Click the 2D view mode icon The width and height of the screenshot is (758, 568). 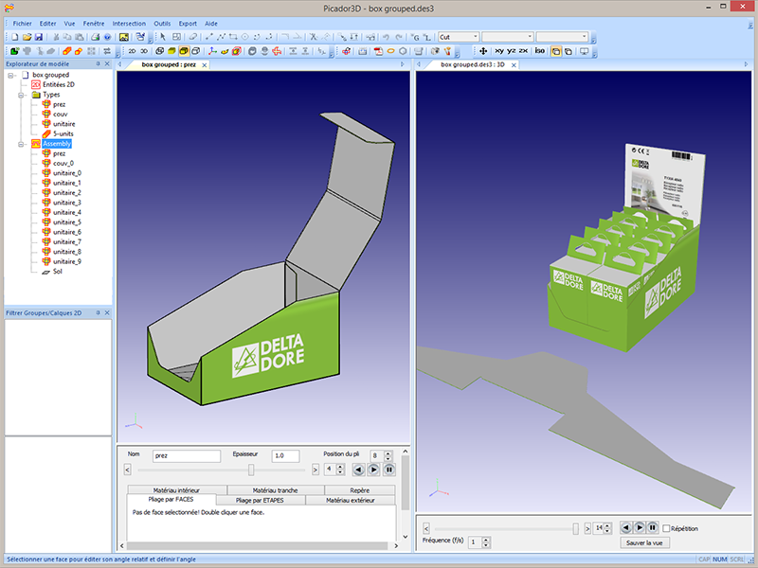(x=133, y=50)
